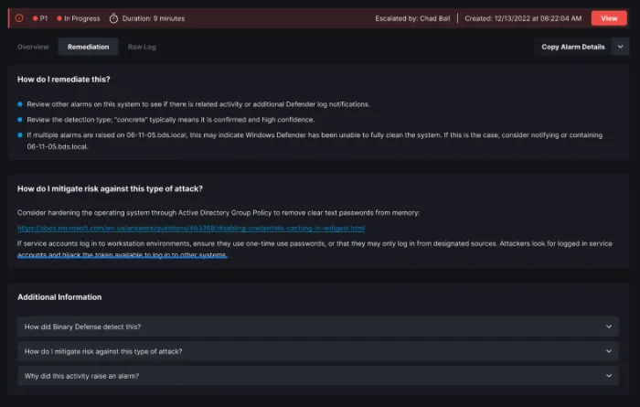Click the P1 priority indicator dot
This screenshot has height=407, width=640.
[33, 17]
